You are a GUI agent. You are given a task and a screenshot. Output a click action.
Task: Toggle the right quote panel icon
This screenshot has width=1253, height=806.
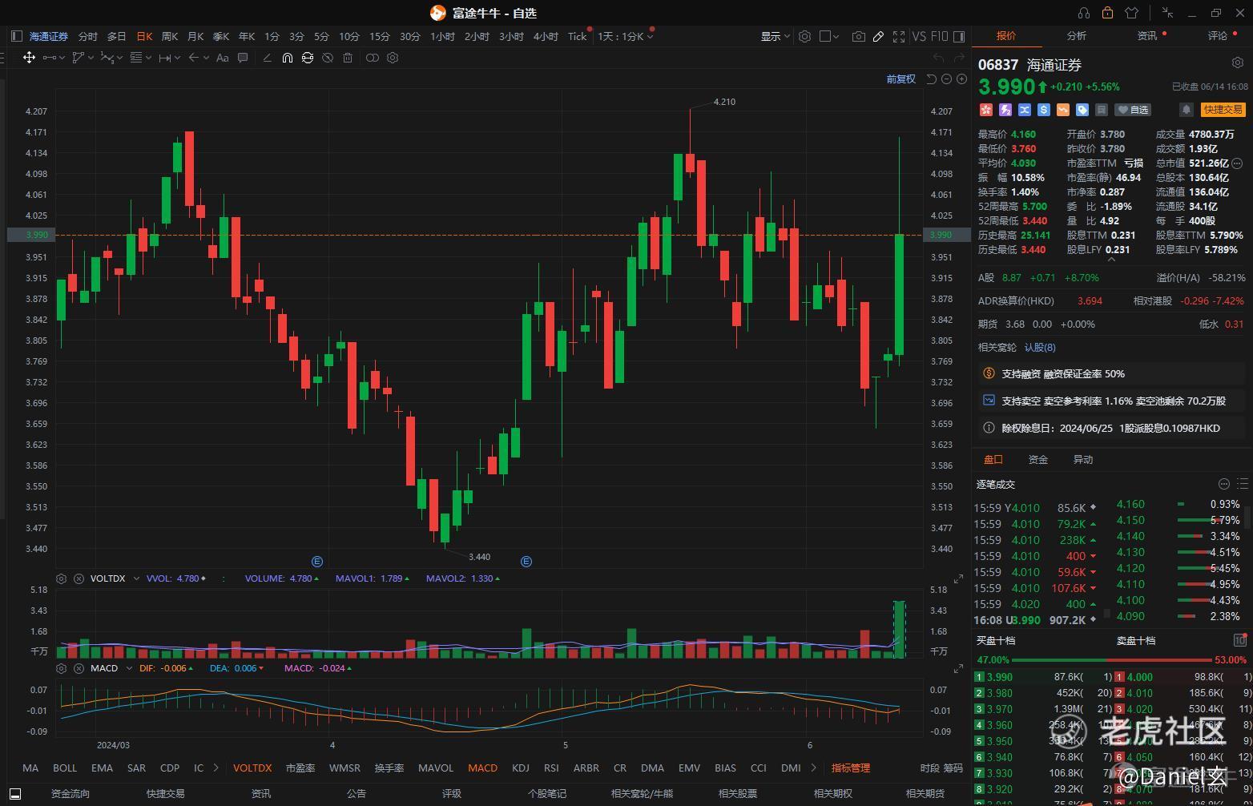959,36
